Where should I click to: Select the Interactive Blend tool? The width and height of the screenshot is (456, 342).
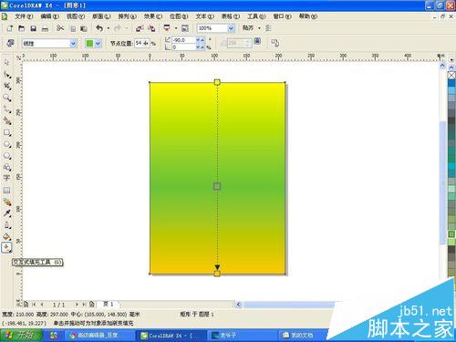tap(7, 202)
